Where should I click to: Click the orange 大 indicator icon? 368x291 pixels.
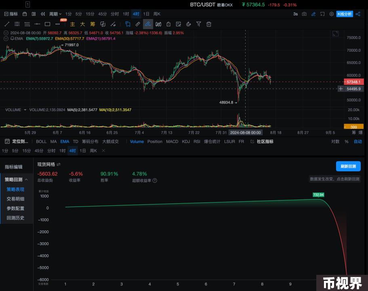point(82,24)
